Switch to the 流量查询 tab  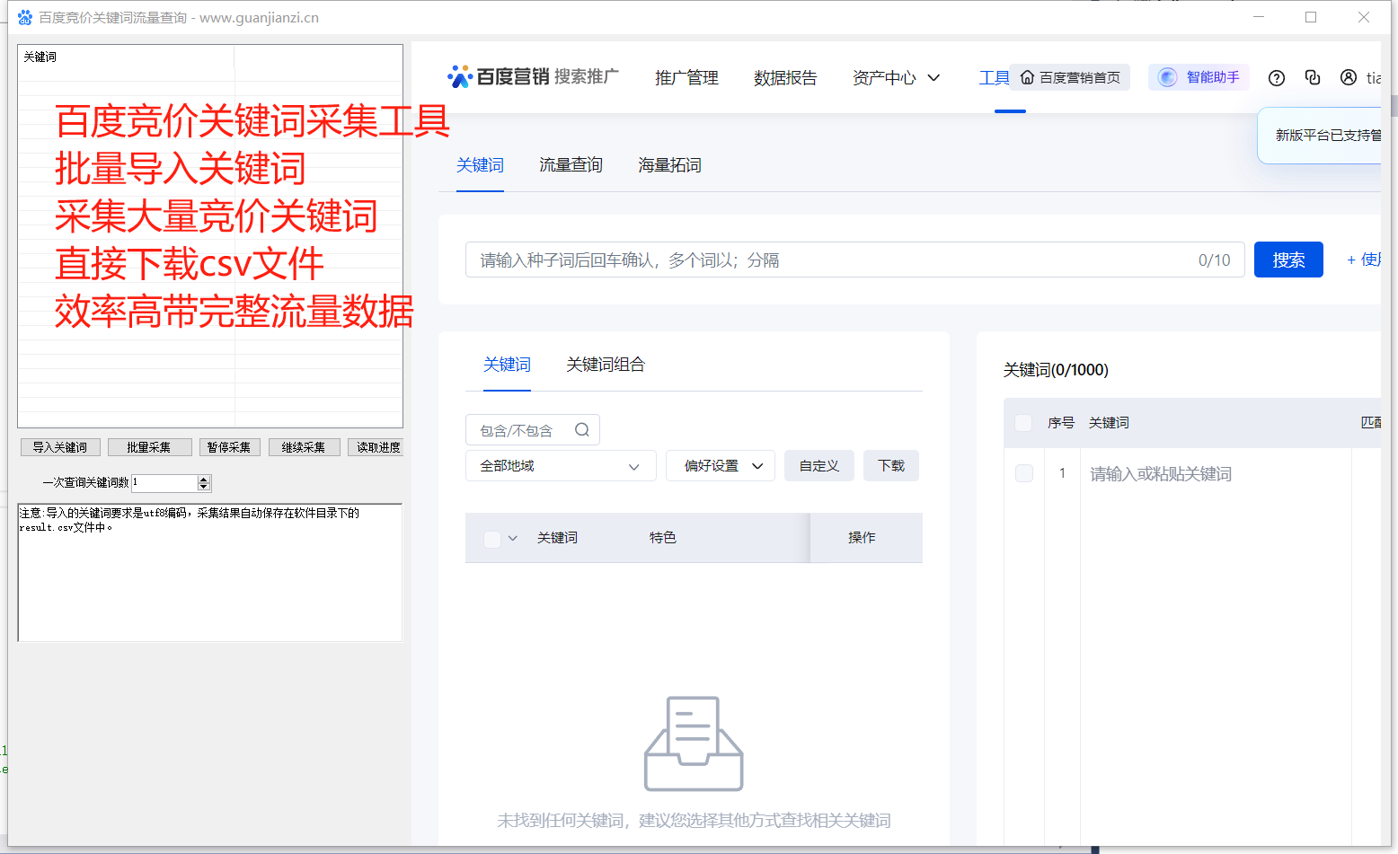(x=571, y=165)
